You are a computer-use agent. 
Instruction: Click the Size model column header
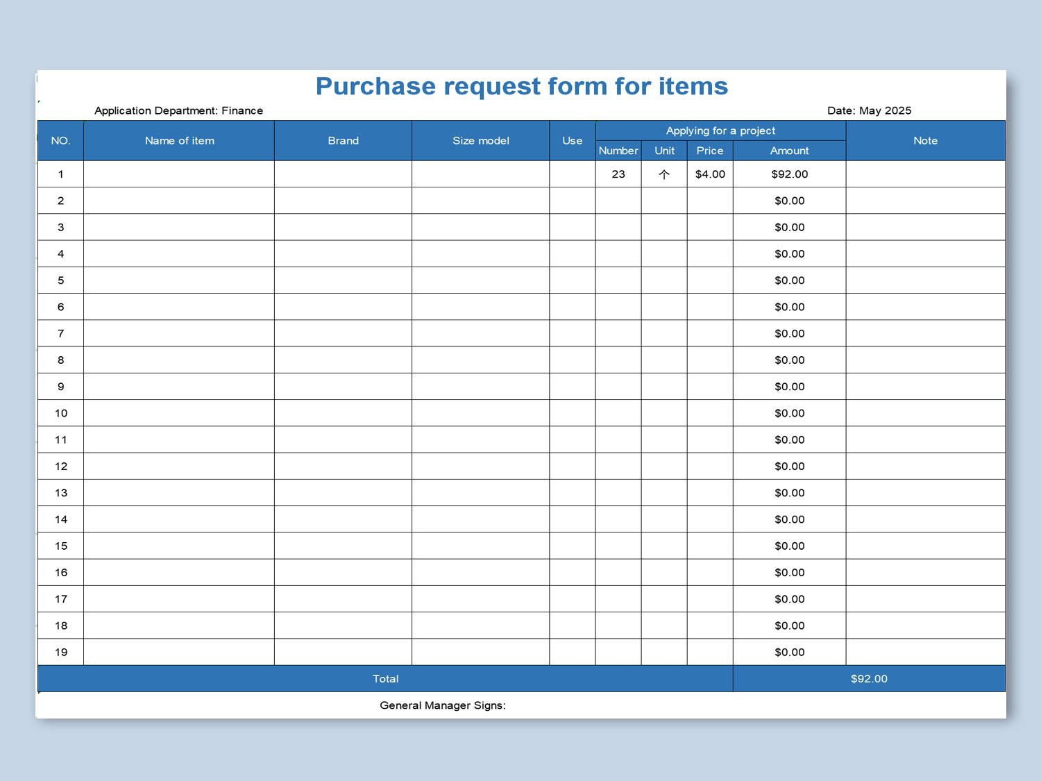point(480,140)
